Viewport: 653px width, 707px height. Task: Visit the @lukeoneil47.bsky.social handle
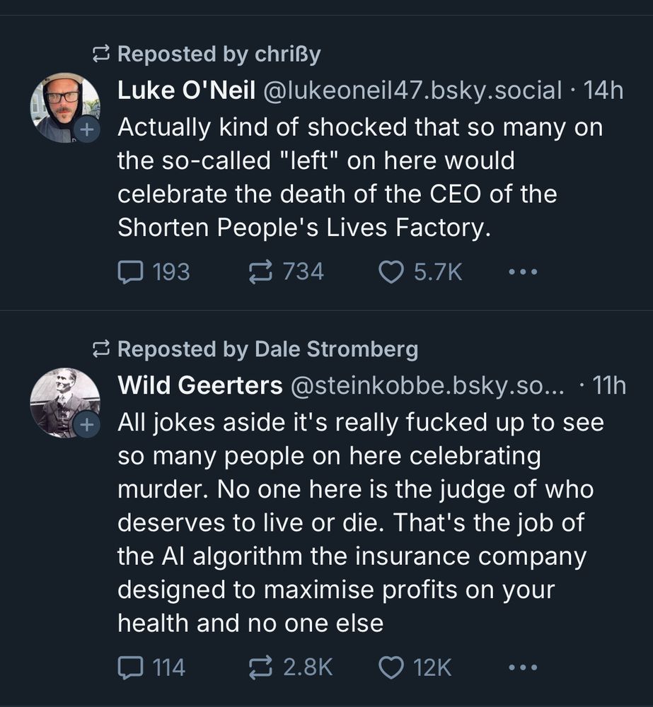pos(413,90)
